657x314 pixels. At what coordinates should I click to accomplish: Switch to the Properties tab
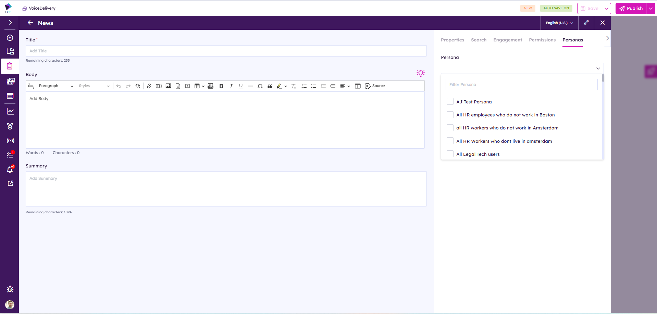[x=452, y=40]
